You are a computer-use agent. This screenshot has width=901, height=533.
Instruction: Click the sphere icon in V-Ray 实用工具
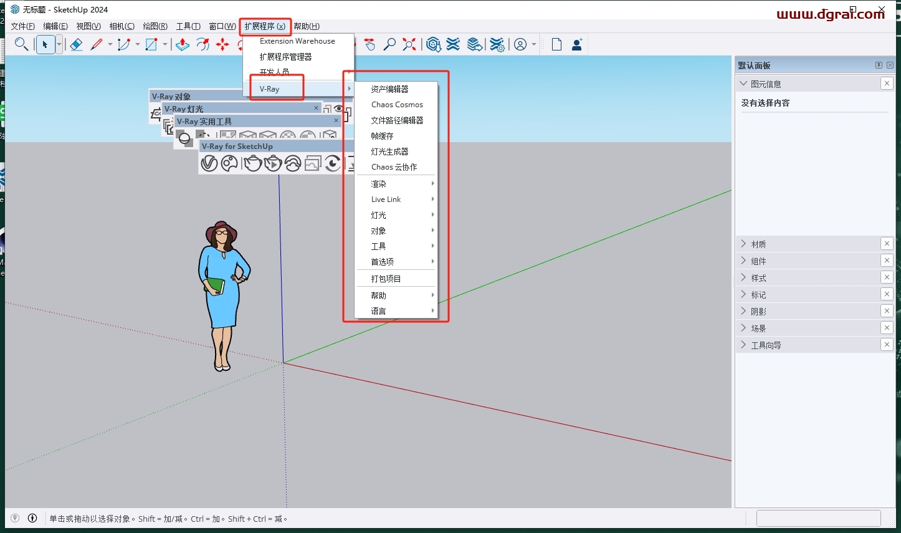[x=184, y=138]
